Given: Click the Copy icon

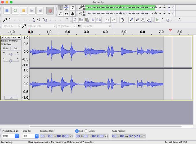Looking at the screenshot, I should pyautogui.click(x=81, y=20).
